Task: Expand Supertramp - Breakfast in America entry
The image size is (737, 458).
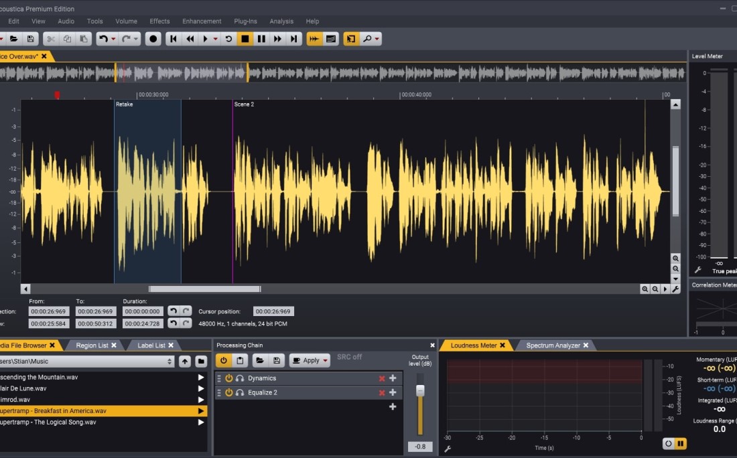Action: coord(200,410)
